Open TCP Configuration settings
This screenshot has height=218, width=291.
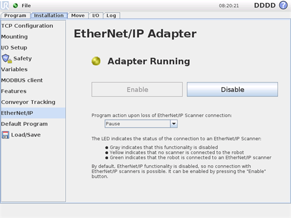tap(33, 26)
